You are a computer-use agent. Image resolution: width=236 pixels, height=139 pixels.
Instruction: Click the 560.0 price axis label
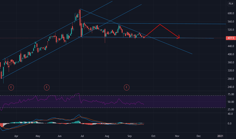tap(231, 22)
